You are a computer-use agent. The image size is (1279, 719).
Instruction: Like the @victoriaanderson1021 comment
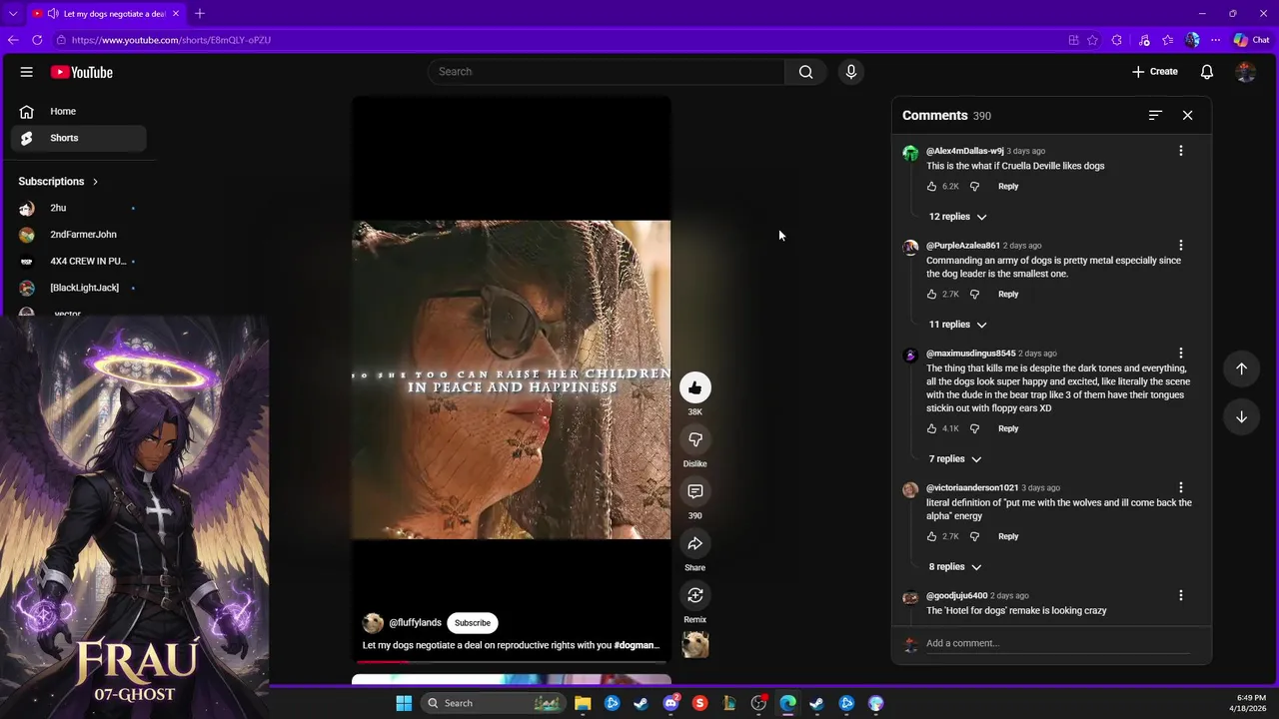pos(931,537)
